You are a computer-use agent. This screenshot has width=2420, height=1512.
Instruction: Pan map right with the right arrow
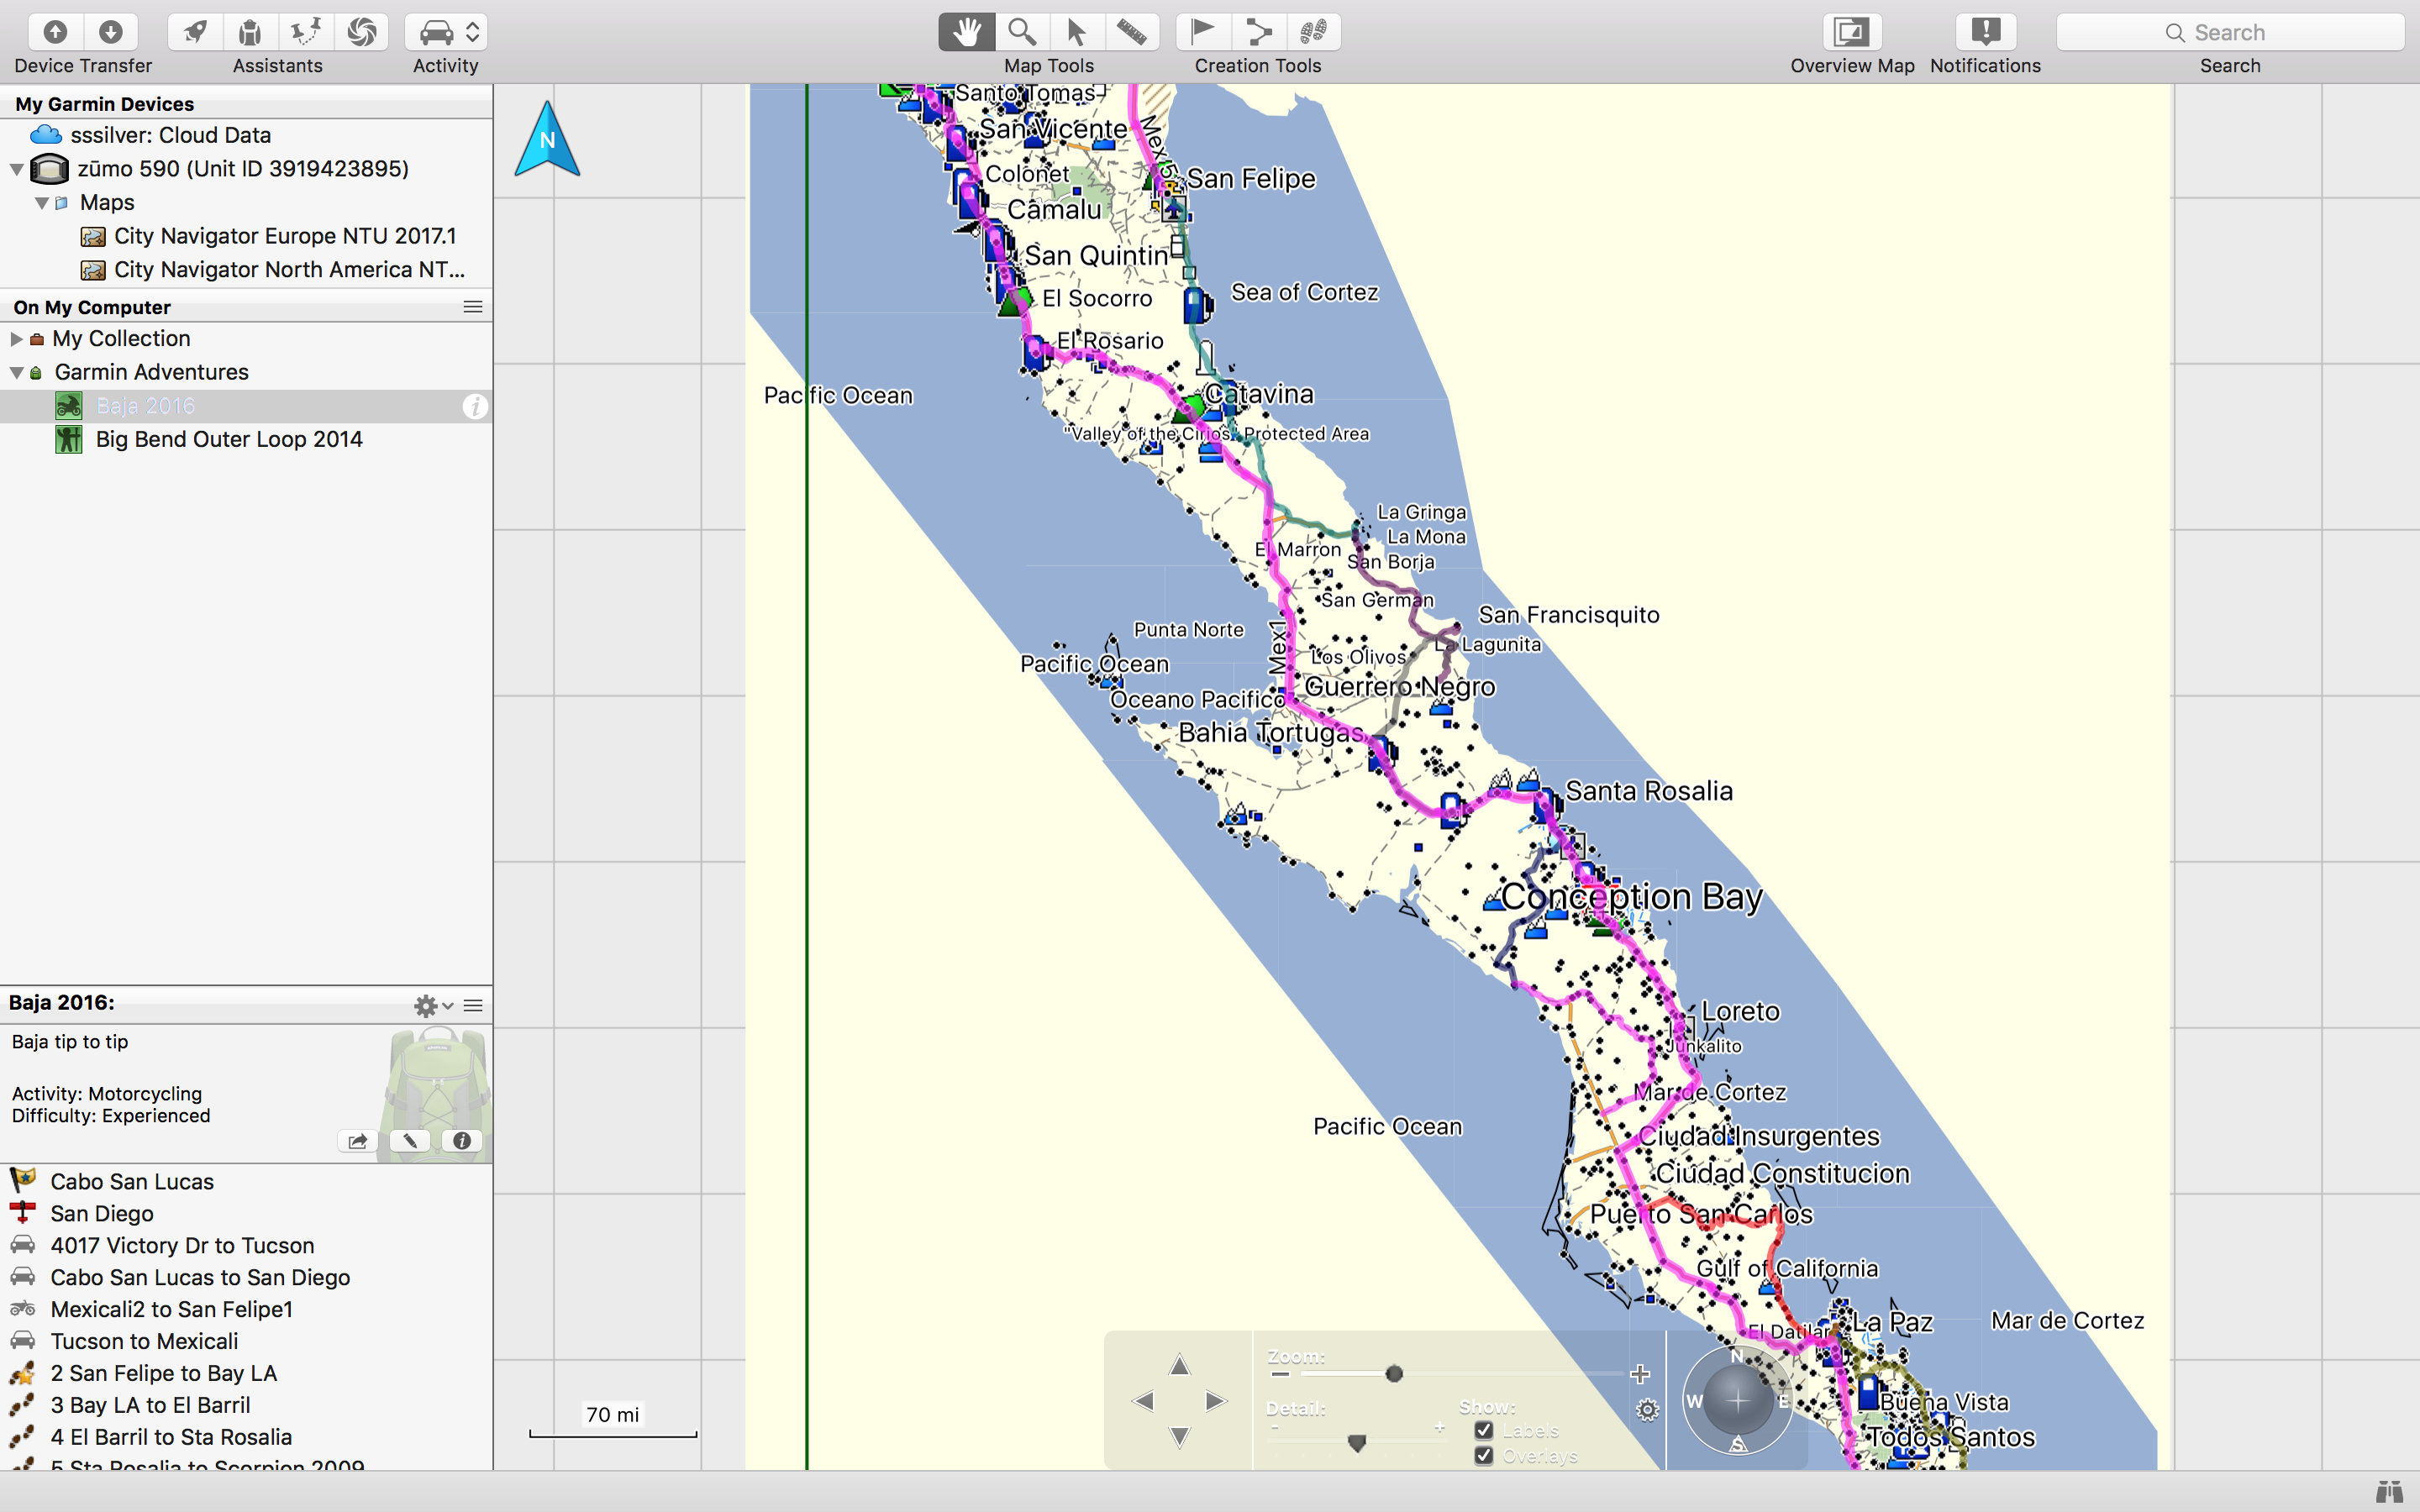(1216, 1401)
